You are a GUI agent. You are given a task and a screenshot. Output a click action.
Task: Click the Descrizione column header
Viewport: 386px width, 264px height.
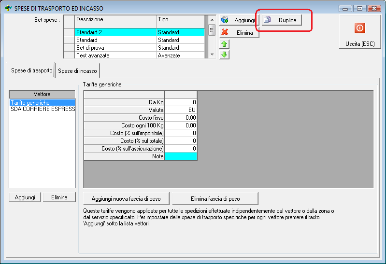point(115,22)
